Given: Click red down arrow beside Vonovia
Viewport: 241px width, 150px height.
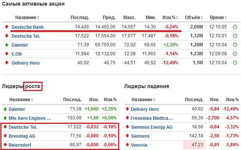Looking at the screenshot, I should (127, 145).
